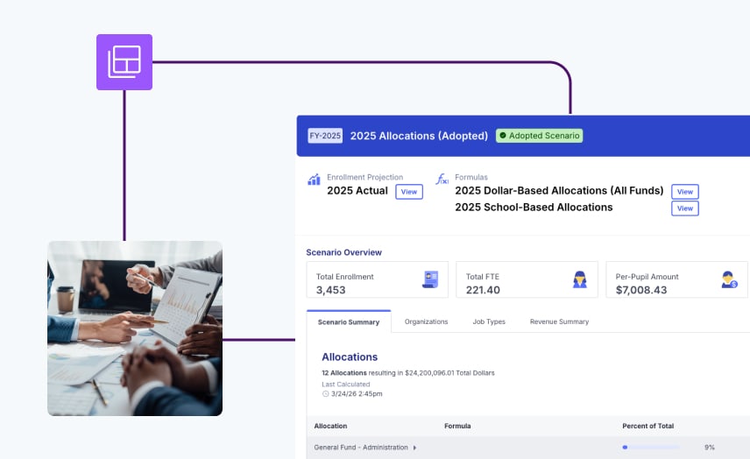The height and width of the screenshot is (459, 750).
Task: Click the 221.40 FTE value
Action: 483,290
